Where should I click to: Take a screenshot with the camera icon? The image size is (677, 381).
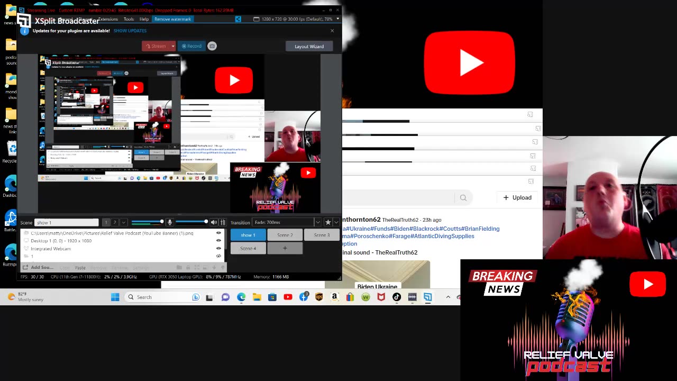pyautogui.click(x=212, y=46)
